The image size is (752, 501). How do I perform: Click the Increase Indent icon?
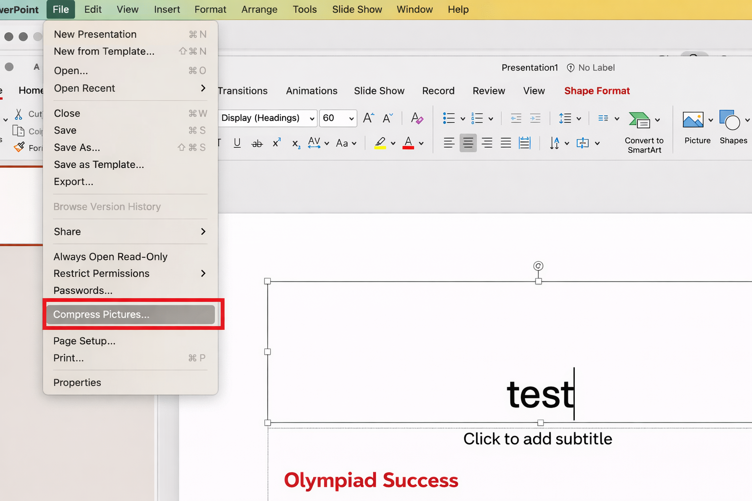(x=535, y=118)
